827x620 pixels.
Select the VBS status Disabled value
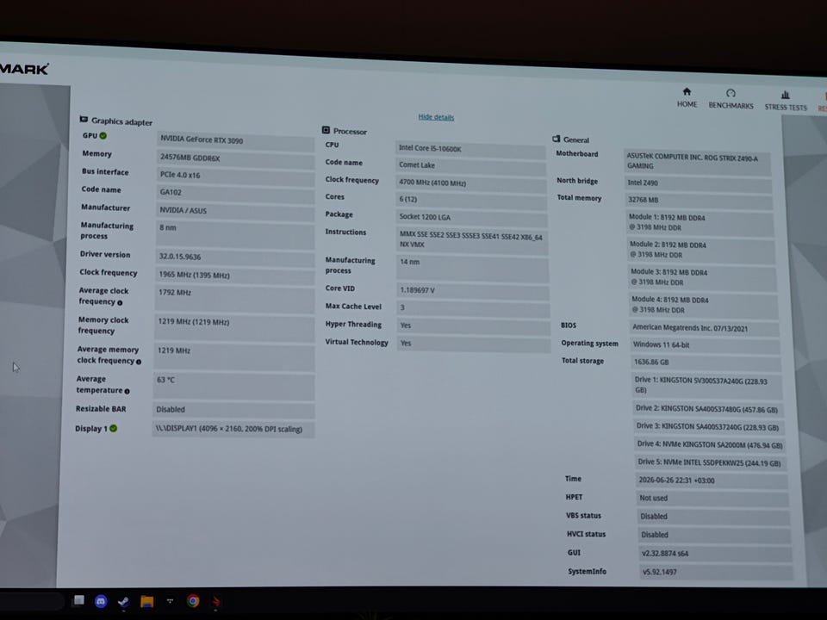714,517
